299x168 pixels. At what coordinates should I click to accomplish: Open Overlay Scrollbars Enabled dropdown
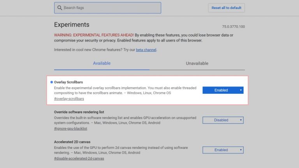click(x=223, y=90)
